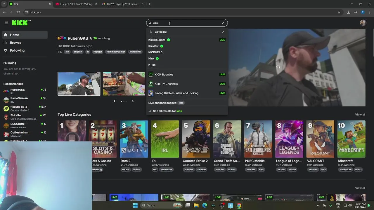The width and height of the screenshot is (374, 210).
Task: Open KICKHEAD channel suggestion
Action: (187, 52)
